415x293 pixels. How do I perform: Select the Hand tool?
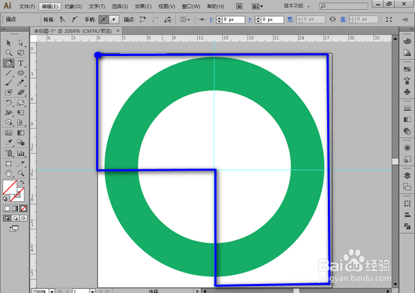pos(8,173)
